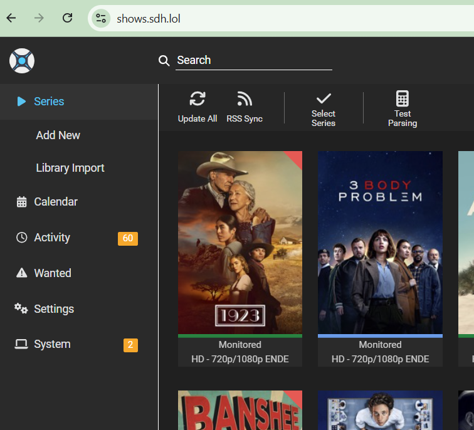Click the Calendar sidebar icon
The image size is (474, 430).
click(x=21, y=202)
